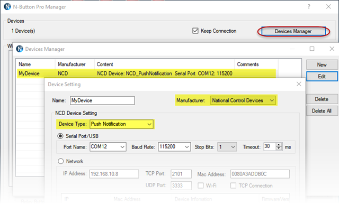Screen dimensions: 339x204
Task: Open the Baud Rate dropdown
Action: tap(174, 147)
